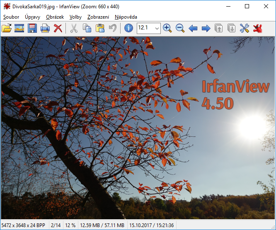Minimize the IrfanView window

228,6
